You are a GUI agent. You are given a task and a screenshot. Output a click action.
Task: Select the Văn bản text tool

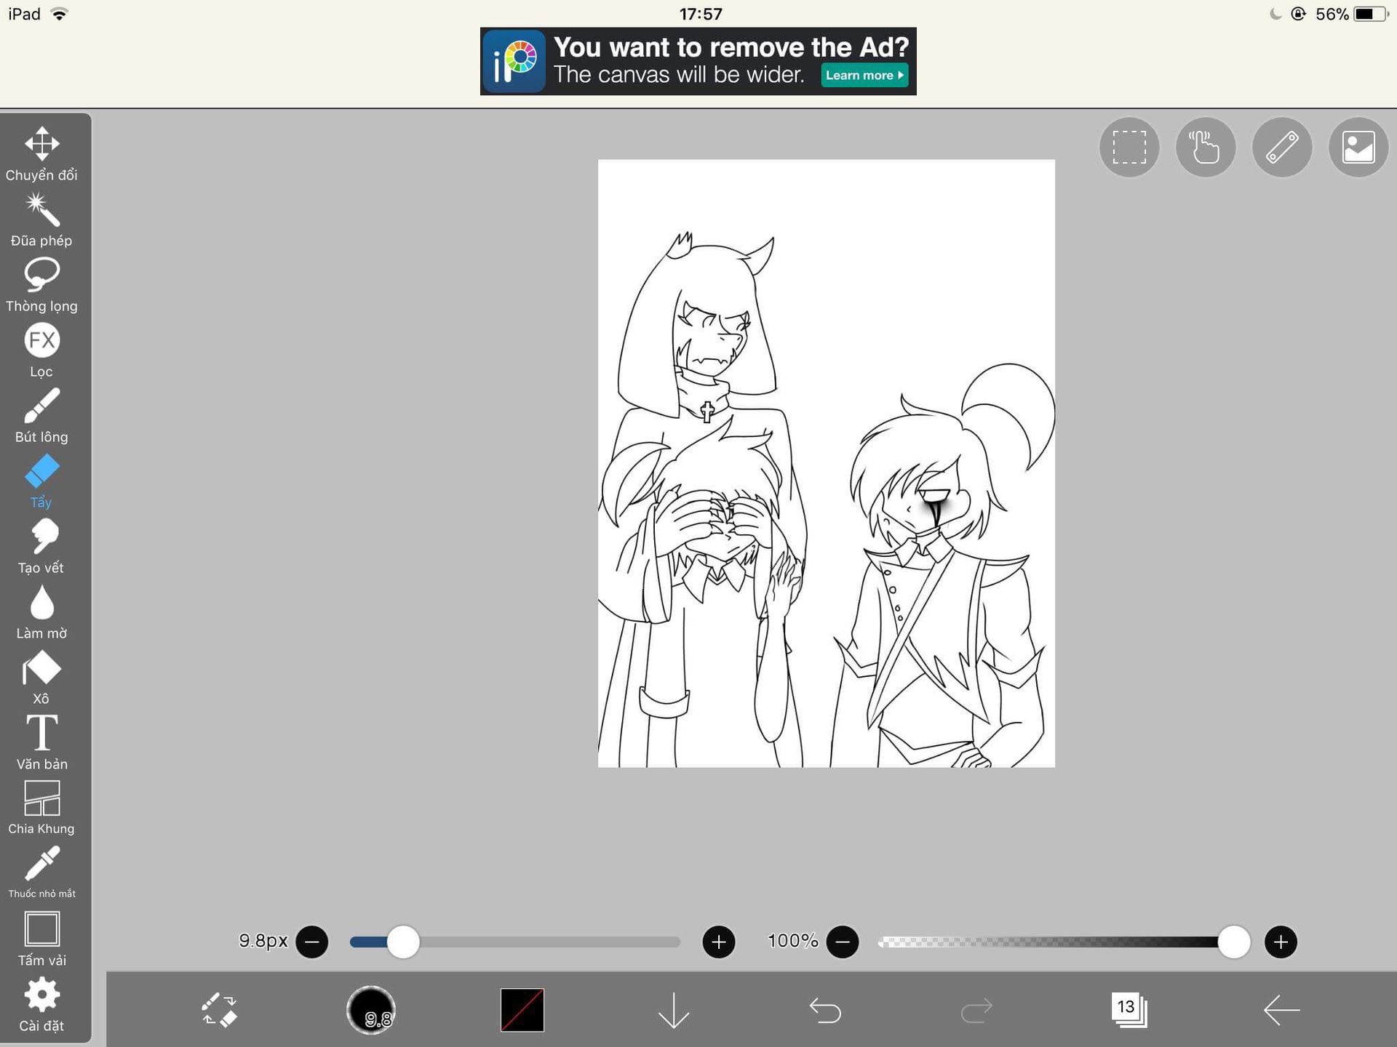41,742
